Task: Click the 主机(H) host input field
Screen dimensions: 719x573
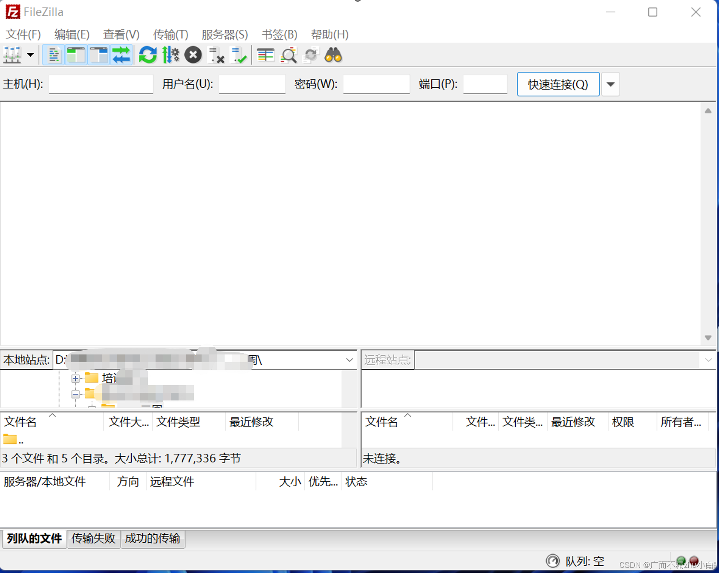Action: point(101,84)
